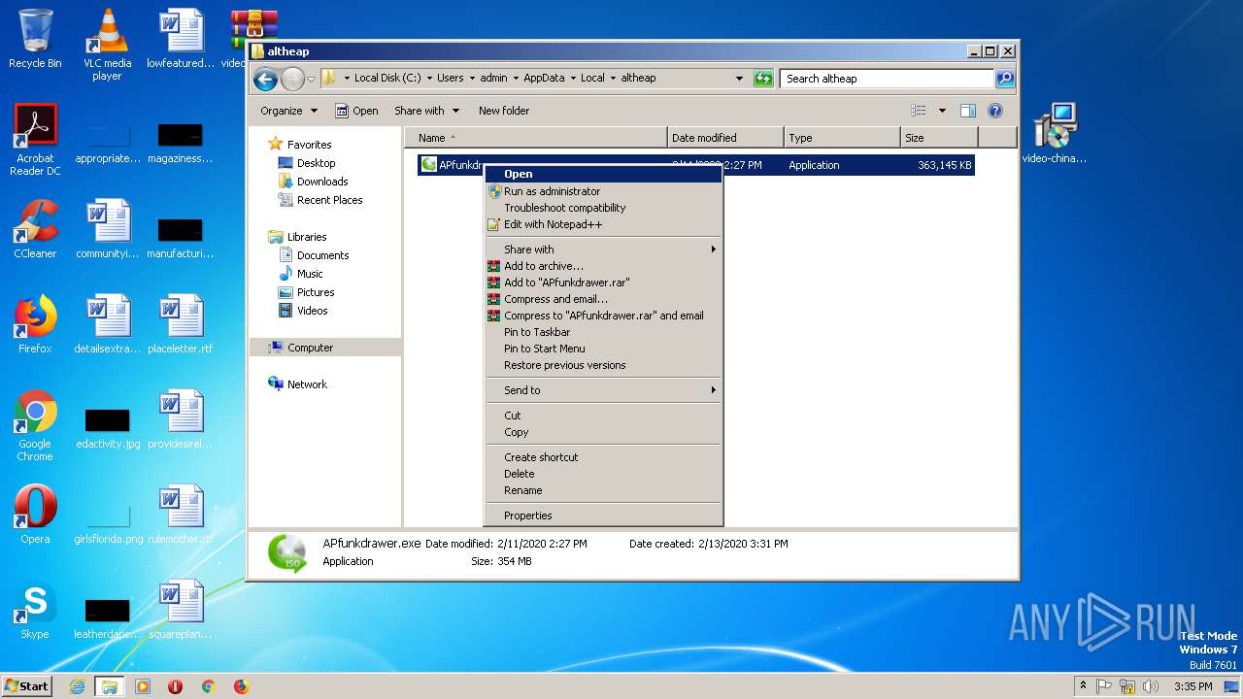The image size is (1243, 699).
Task: Click Opera icon in taskbar
Action: click(176, 686)
